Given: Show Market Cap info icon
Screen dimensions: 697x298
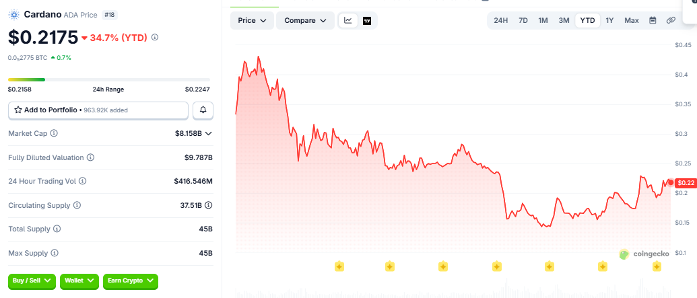Looking at the screenshot, I should pos(55,133).
